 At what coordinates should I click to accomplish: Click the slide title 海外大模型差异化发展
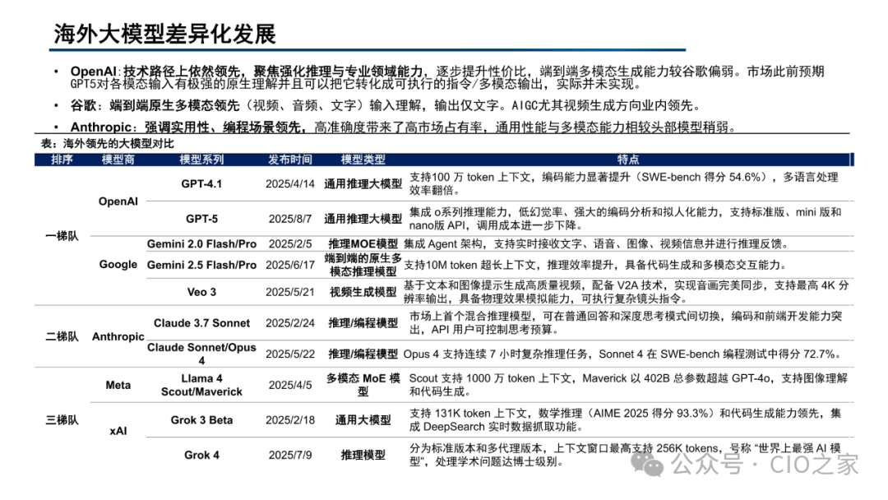164,35
